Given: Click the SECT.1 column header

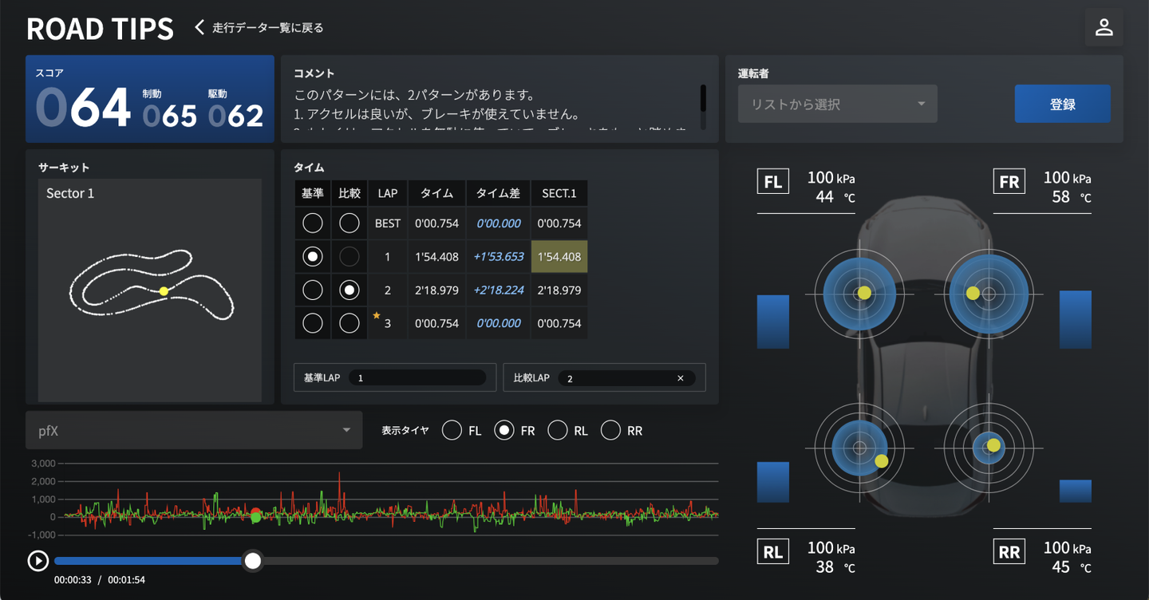Looking at the screenshot, I should click(559, 193).
